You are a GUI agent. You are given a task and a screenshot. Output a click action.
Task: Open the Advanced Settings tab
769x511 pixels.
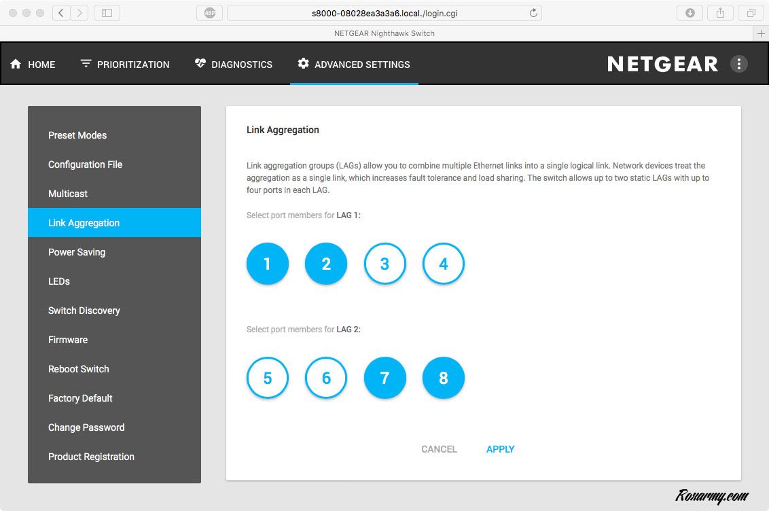(x=354, y=65)
